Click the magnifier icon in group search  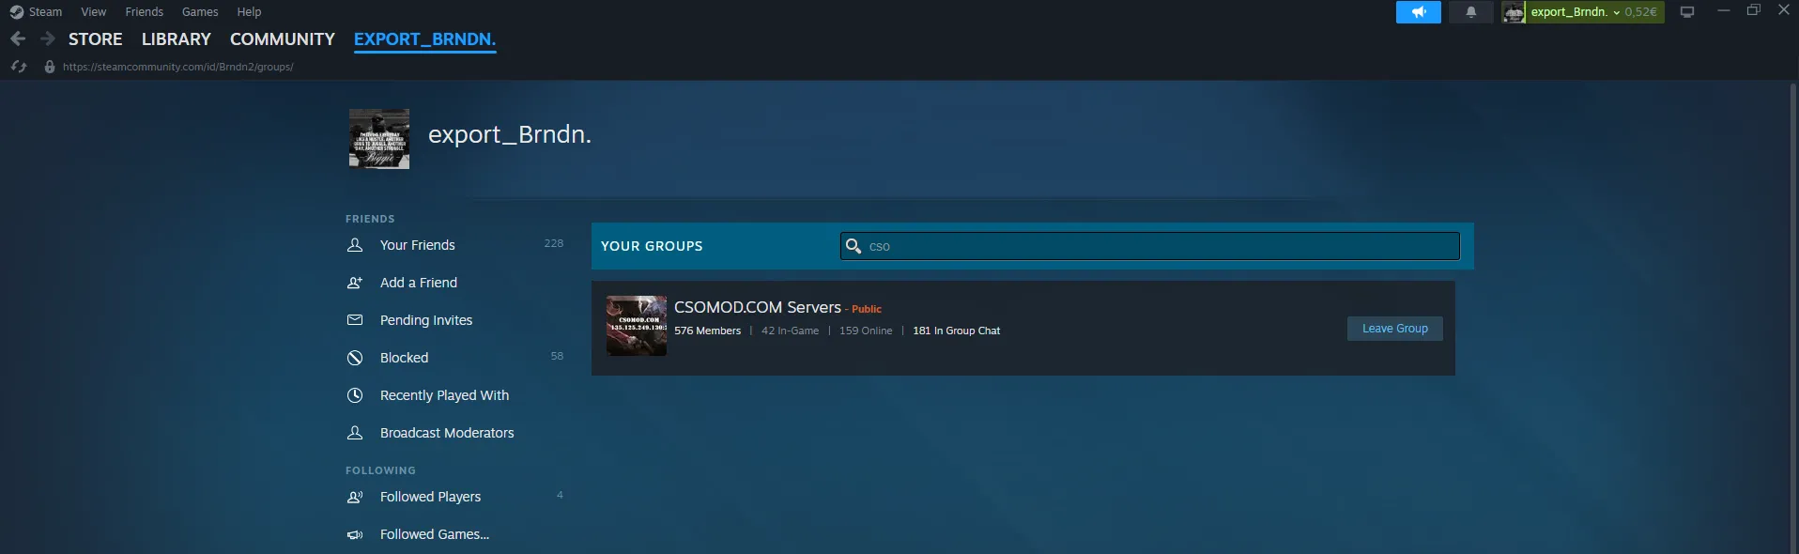(853, 246)
